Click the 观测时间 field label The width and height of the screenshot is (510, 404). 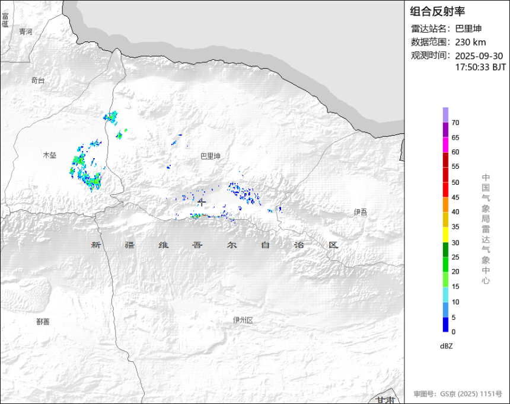tap(431, 56)
